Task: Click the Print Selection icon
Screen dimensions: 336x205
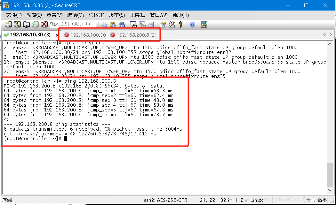Action: pyautogui.click(x=142, y=25)
